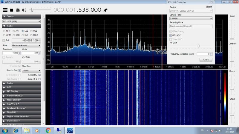This screenshot has height=134, width=239.
Task: Adjust the RF Gain slider
Action: point(198,46)
